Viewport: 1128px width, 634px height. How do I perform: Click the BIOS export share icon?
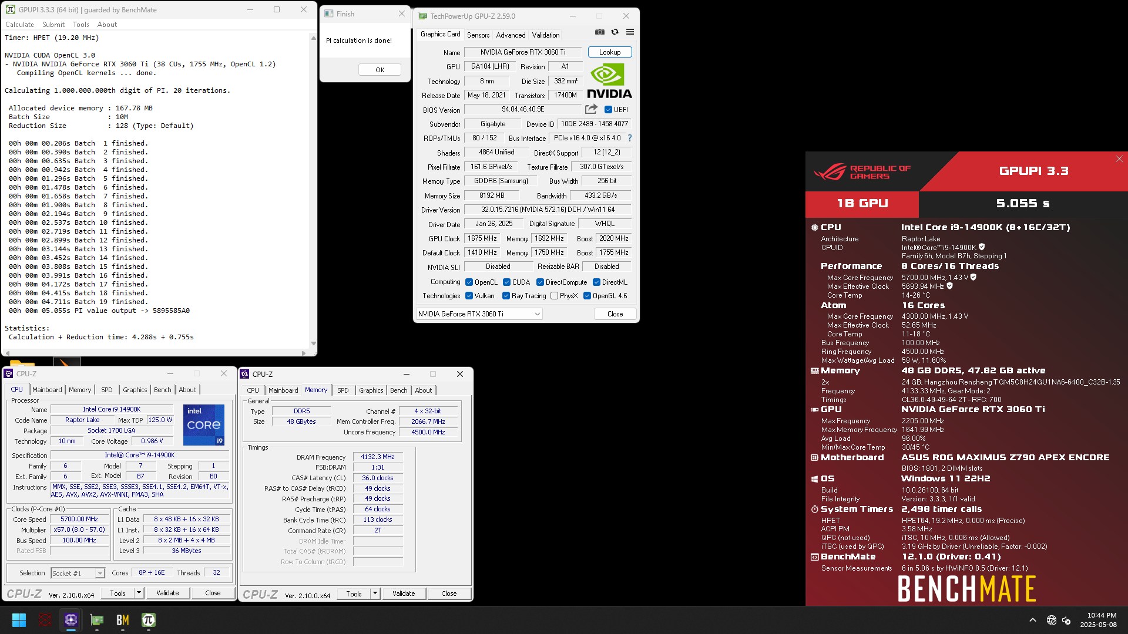[x=591, y=109]
